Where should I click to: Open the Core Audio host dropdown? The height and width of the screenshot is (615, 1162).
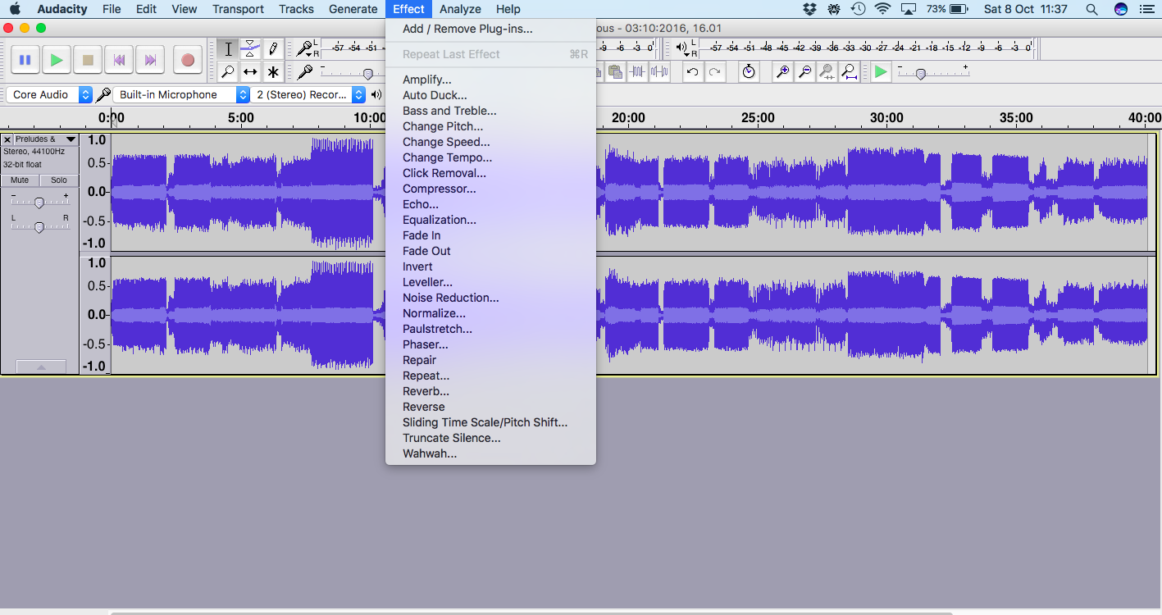point(48,95)
